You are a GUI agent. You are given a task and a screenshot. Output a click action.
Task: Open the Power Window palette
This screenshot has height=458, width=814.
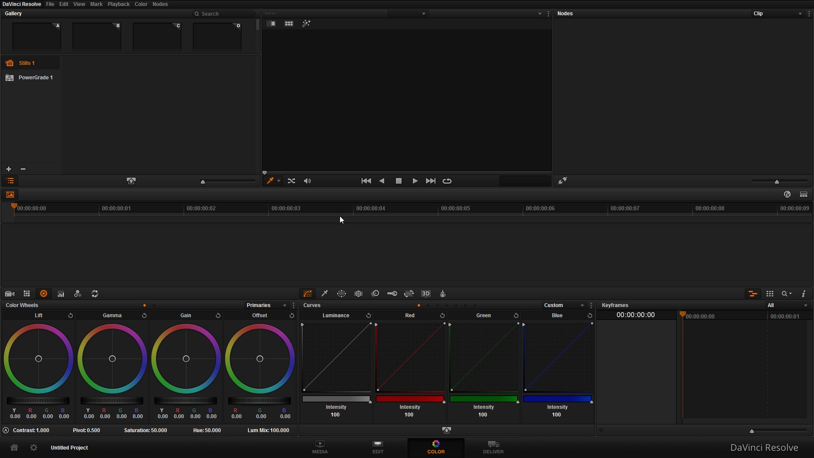point(341,294)
